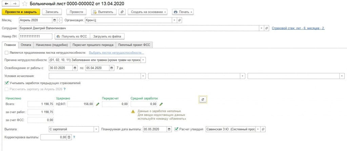Screen dimensions: 347x151
Task: Open help for Корректировка выплаты question mark
Action: pyautogui.click(x=74, y=137)
